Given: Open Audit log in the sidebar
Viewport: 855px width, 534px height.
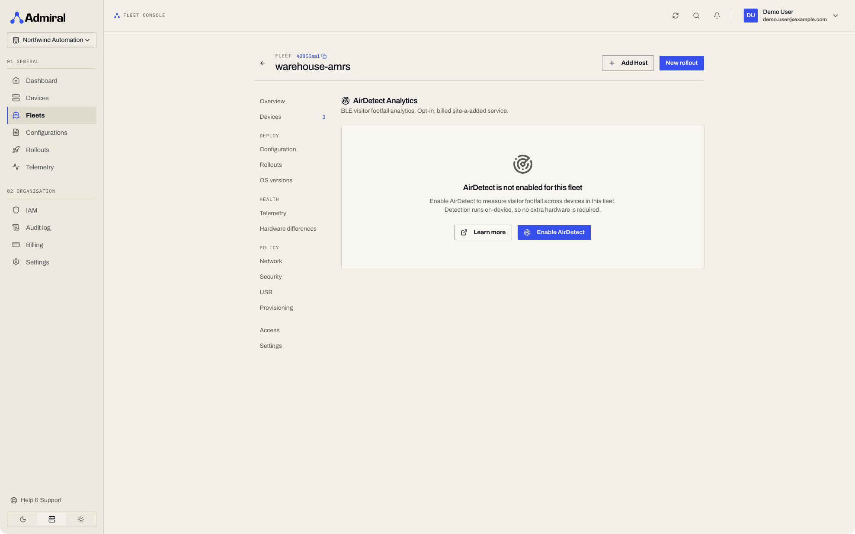Looking at the screenshot, I should click(x=51, y=228).
